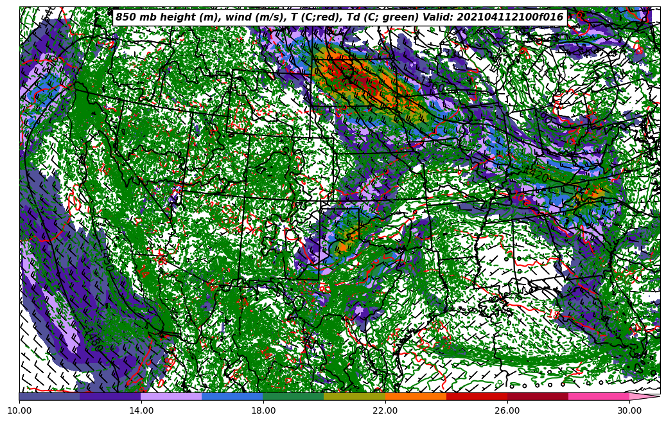
Task: Click the red 24–26 colorbar segment
Action: [x=477, y=396]
